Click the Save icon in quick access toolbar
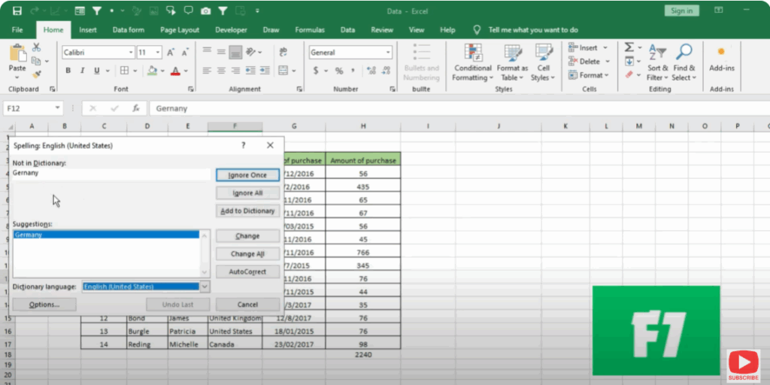Viewport: 770px width, 385px height. click(x=17, y=11)
